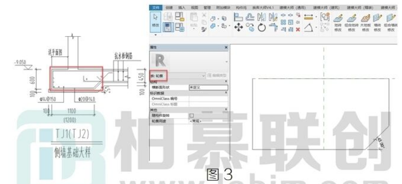Select the Mirror Pick Axis icon
The height and width of the screenshot is (184, 402).
261,17
